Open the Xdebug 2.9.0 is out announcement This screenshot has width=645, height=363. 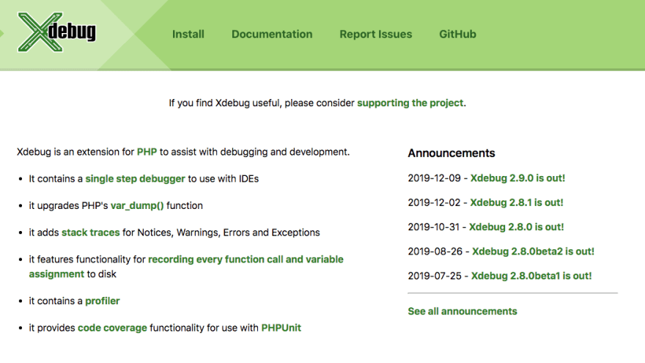pyautogui.click(x=518, y=178)
